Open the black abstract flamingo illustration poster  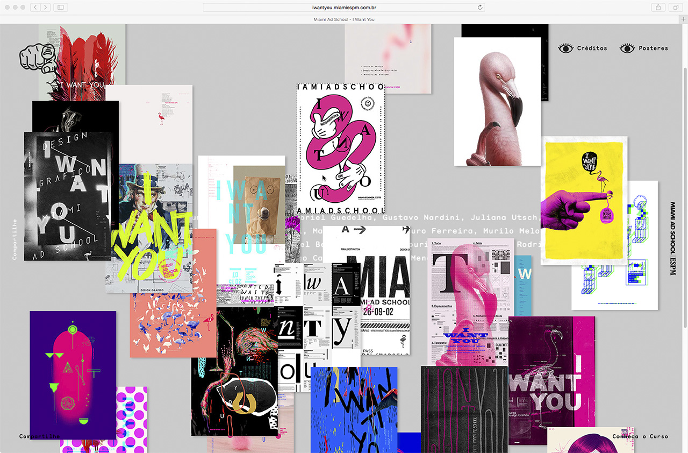pyautogui.click(x=234, y=371)
